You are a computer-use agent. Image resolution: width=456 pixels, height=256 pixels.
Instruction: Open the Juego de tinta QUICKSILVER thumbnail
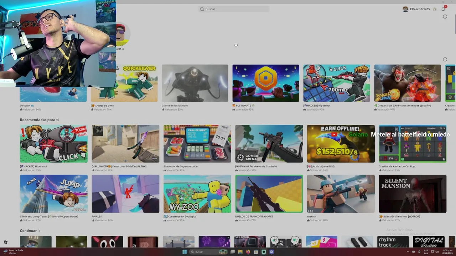click(124, 83)
